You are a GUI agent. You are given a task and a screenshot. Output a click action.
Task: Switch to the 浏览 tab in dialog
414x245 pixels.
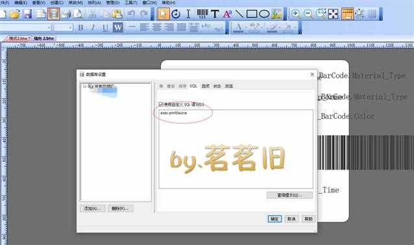229,86
